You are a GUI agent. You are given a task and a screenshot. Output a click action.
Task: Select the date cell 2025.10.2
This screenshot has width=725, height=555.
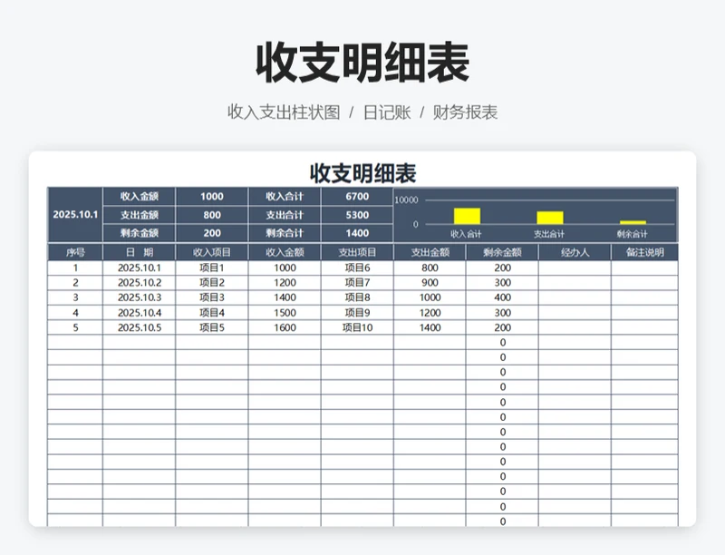[x=140, y=283]
